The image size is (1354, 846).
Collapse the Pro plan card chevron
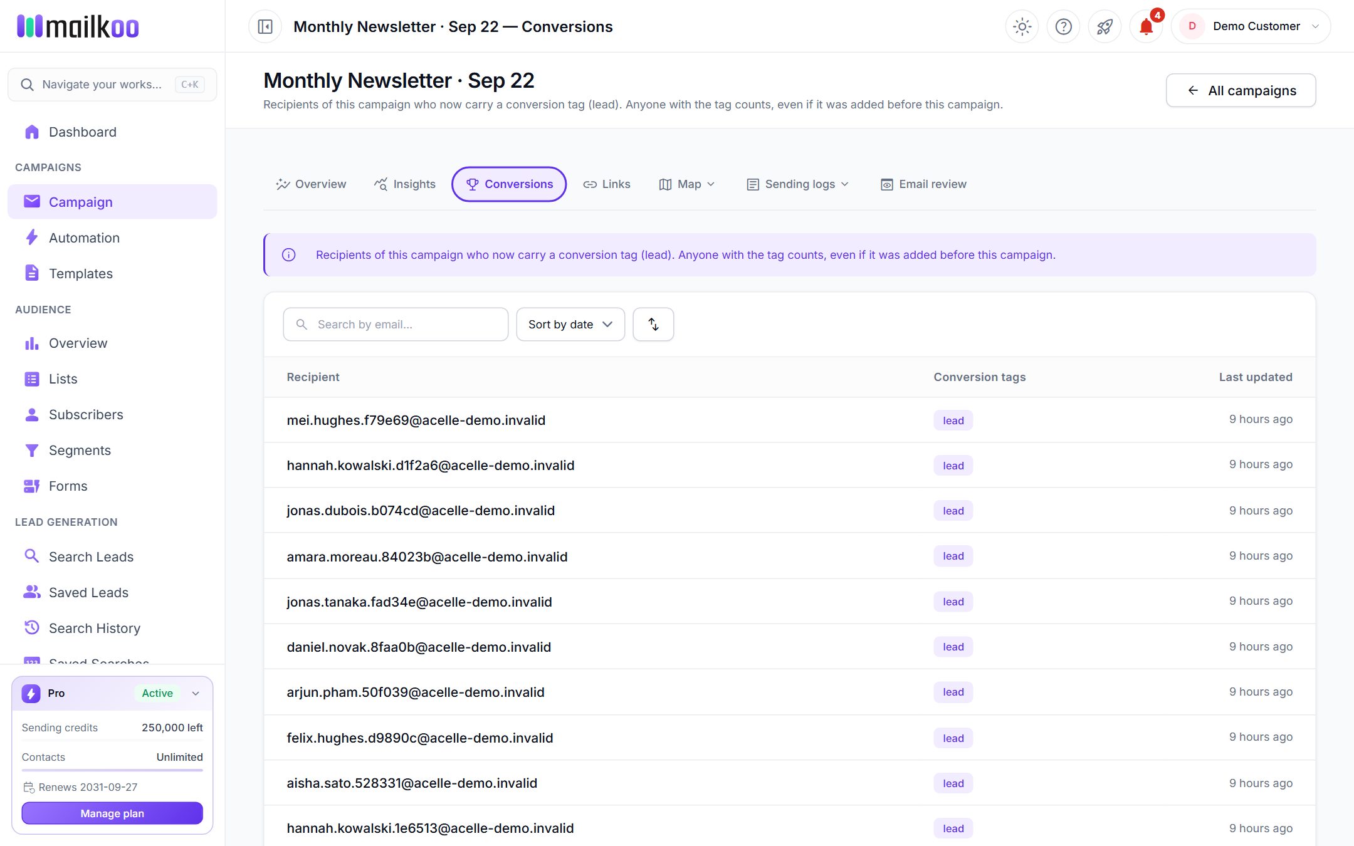point(196,693)
